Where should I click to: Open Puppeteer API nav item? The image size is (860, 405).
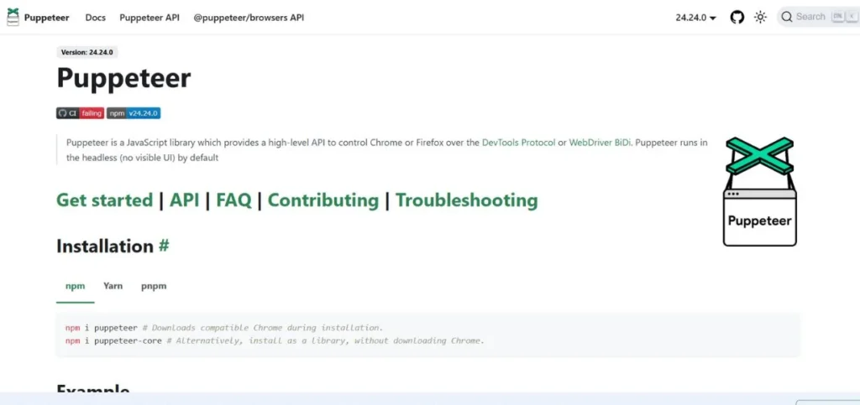pyautogui.click(x=149, y=18)
